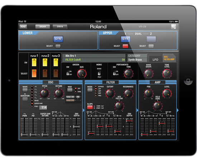Move the FILTER envelope S slider
Viewport: 197px width, 161px height.
pos(109,126)
